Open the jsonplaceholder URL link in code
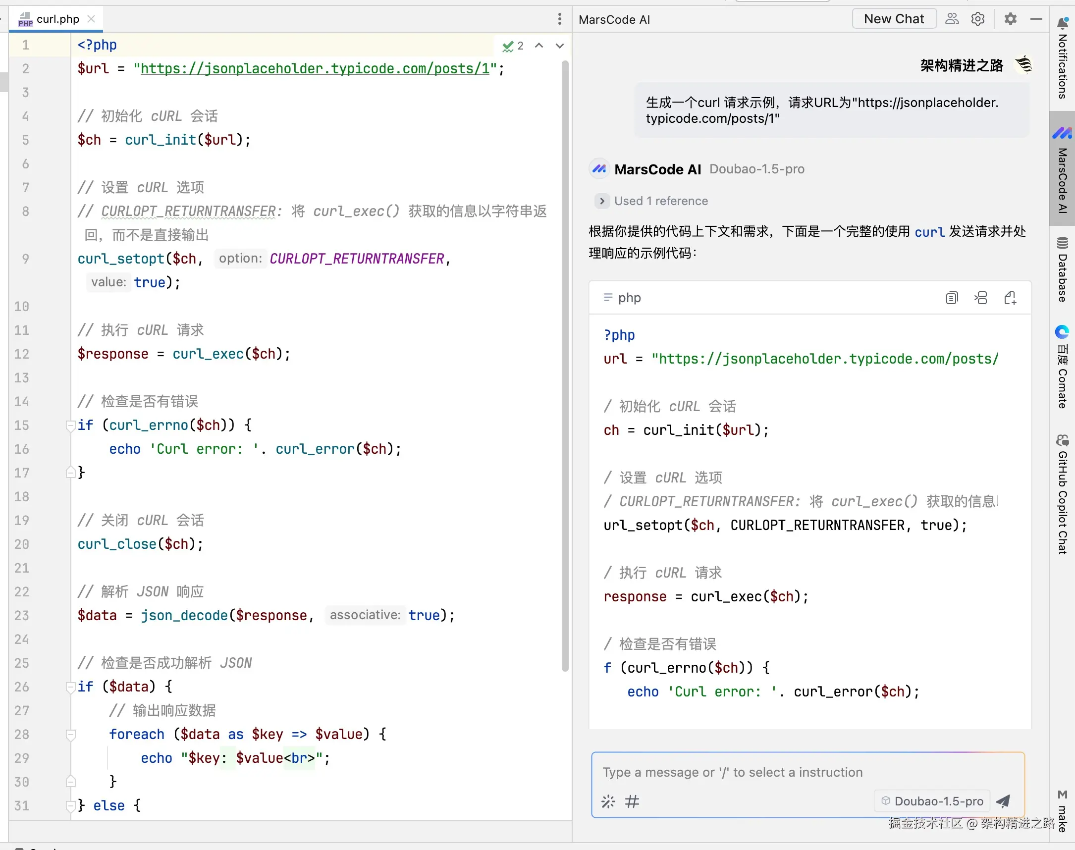 coord(315,69)
